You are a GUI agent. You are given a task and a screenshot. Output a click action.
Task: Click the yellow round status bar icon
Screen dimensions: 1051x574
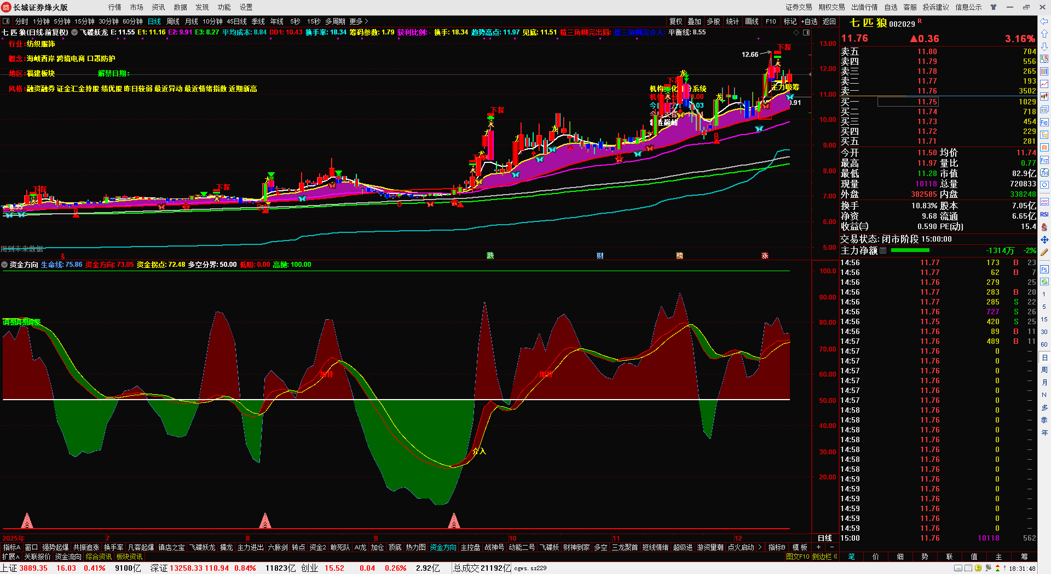pos(978,569)
